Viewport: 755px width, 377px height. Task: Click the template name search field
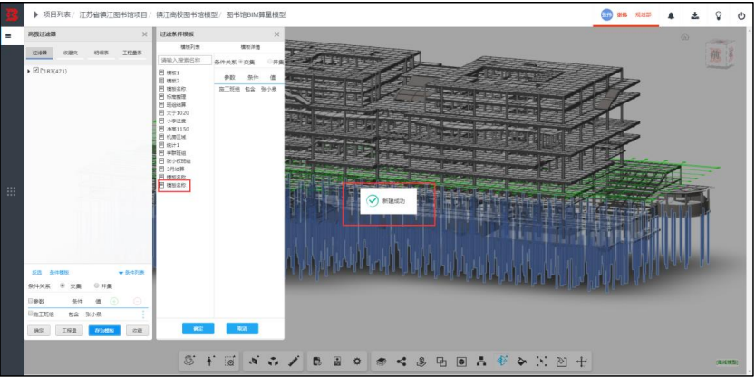[x=185, y=60]
